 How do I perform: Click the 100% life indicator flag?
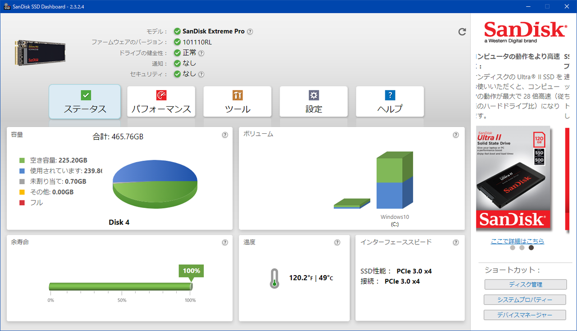[x=191, y=272]
